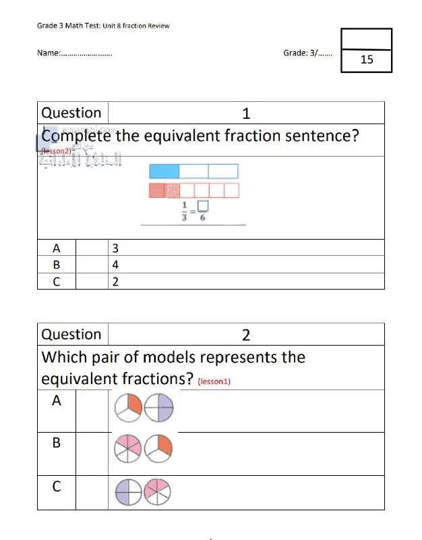Click the blue three-part fraction bar
The width and height of the screenshot is (422, 540).
tap(193, 171)
